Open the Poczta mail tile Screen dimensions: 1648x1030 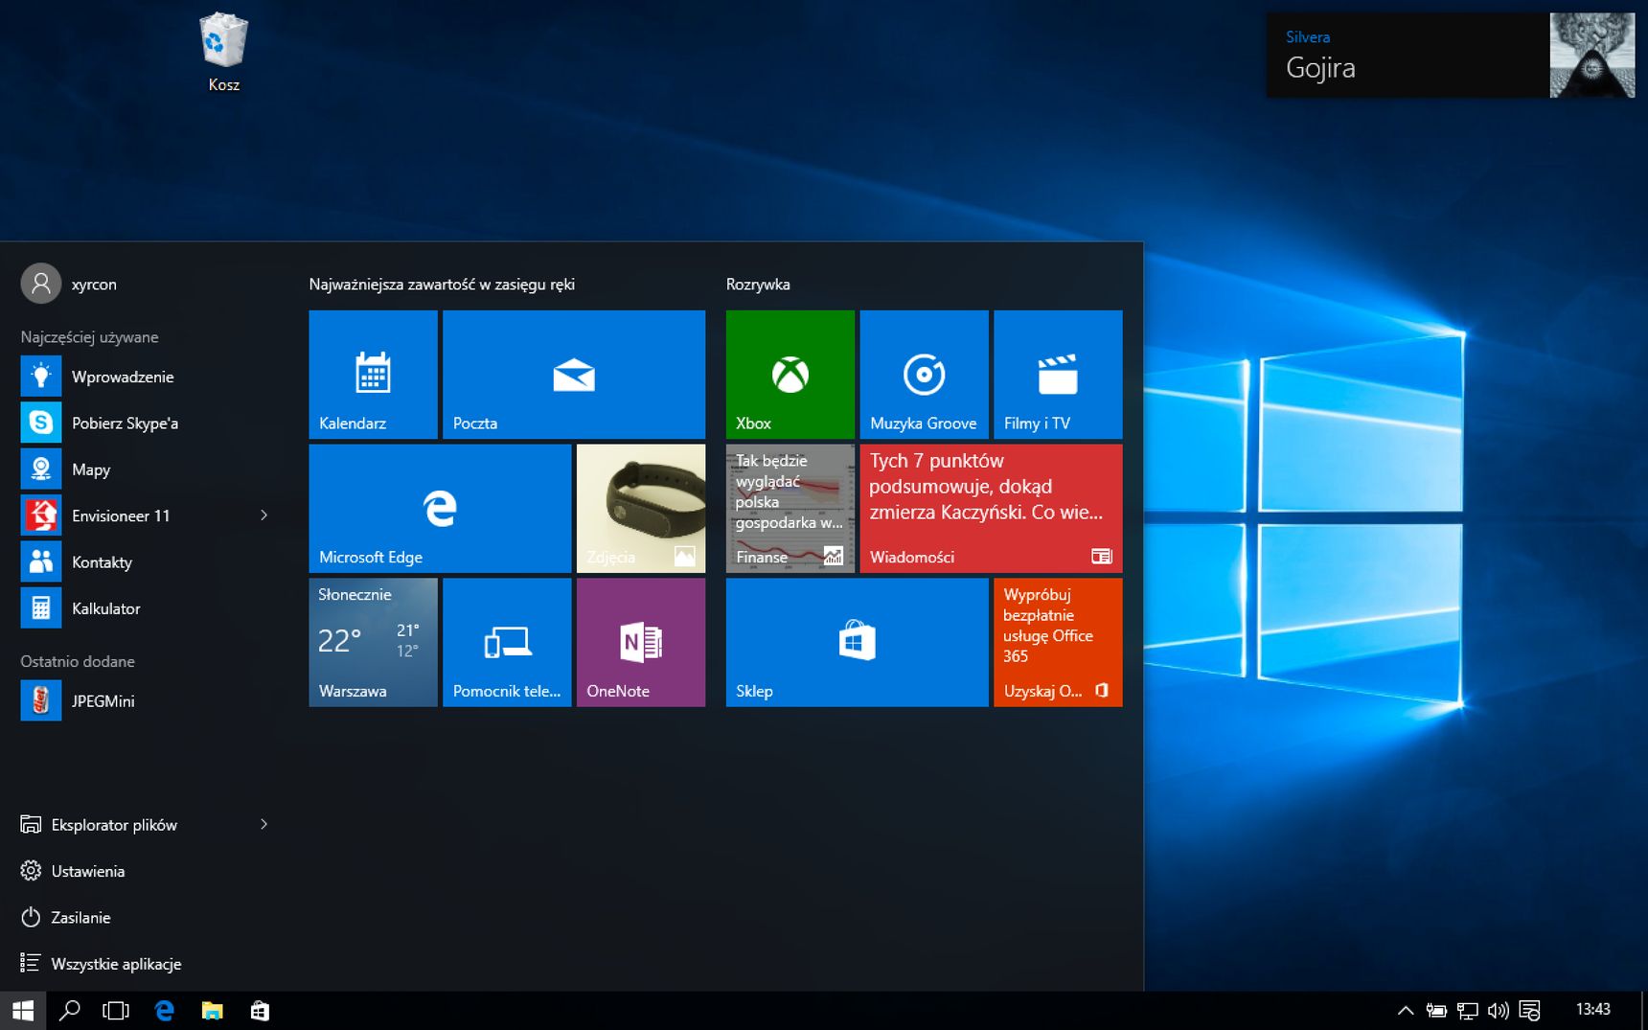tap(574, 374)
